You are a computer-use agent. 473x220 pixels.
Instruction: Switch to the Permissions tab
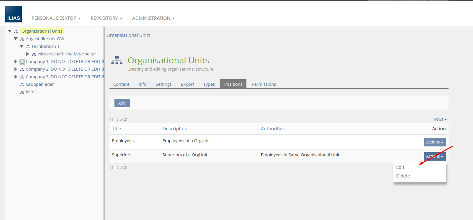pos(264,84)
